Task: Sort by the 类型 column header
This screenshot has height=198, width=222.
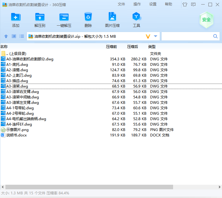Action: coord(152,46)
